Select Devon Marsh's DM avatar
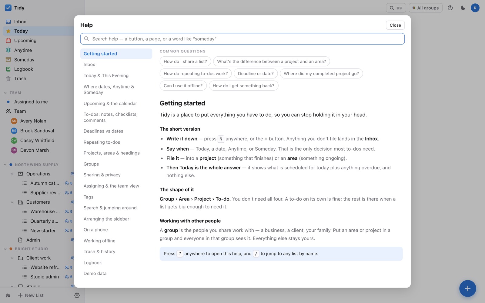The height and width of the screenshot is (303, 485). pos(14,150)
